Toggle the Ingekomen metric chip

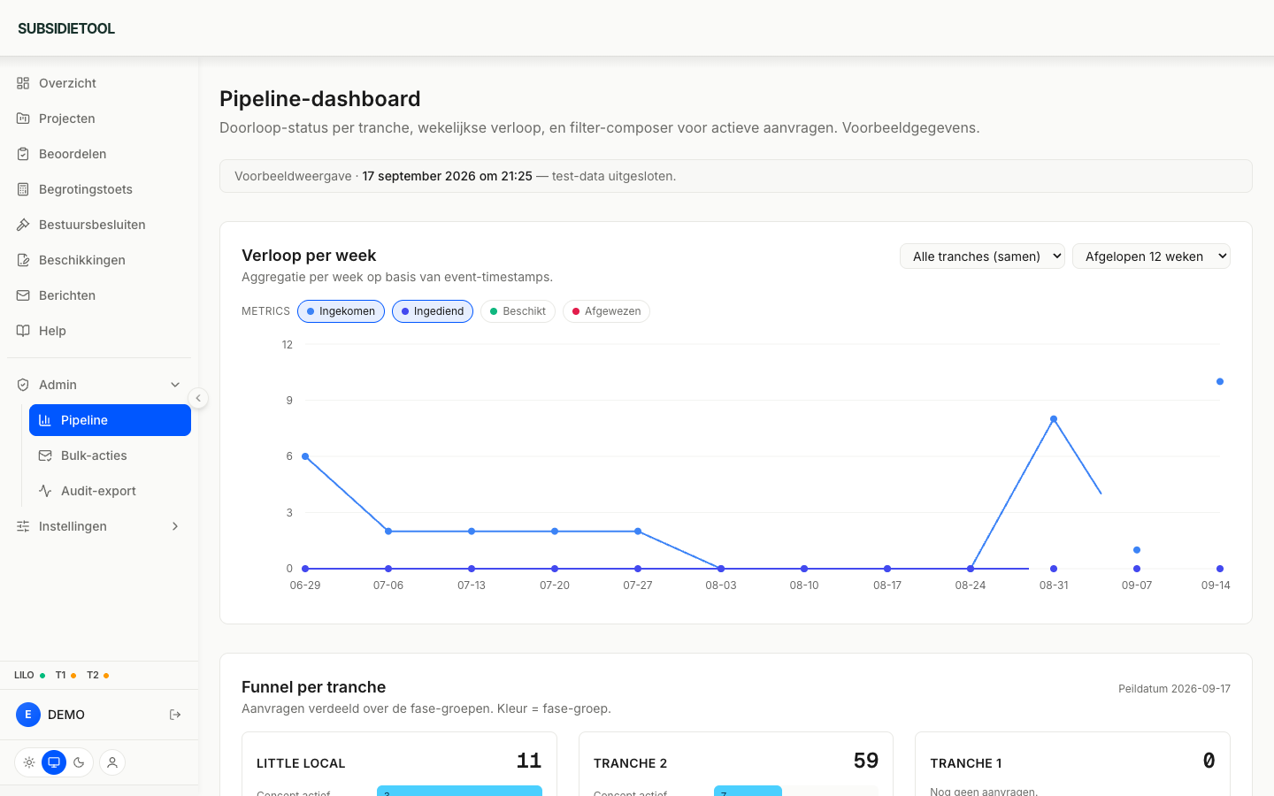tap(341, 311)
